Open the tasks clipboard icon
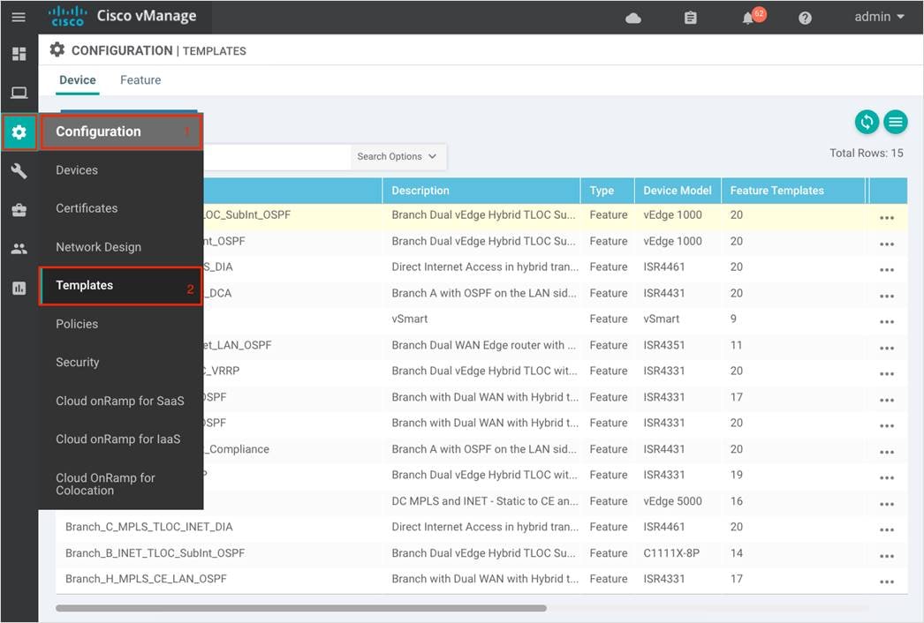The height and width of the screenshot is (623, 924). (x=690, y=19)
